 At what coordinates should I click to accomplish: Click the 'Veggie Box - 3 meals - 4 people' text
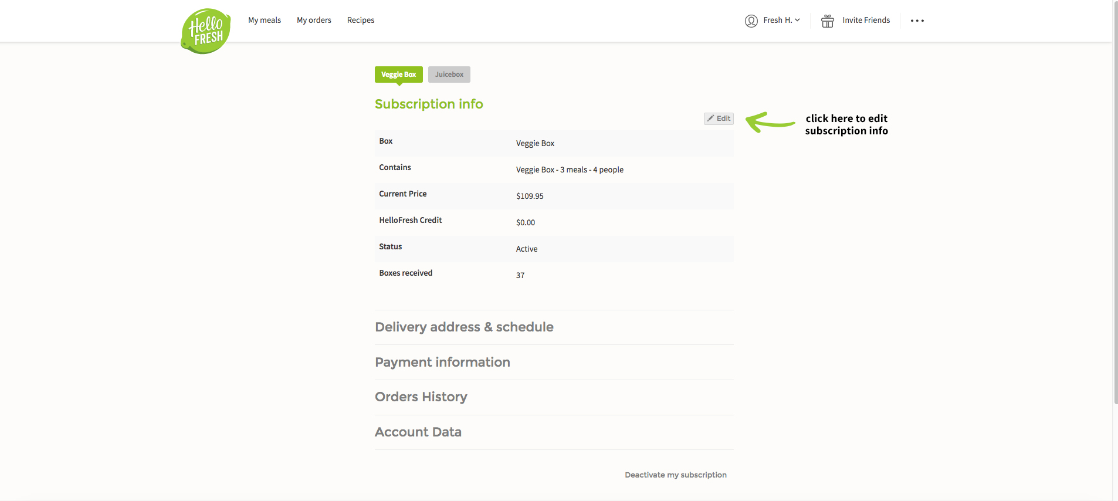(570, 170)
